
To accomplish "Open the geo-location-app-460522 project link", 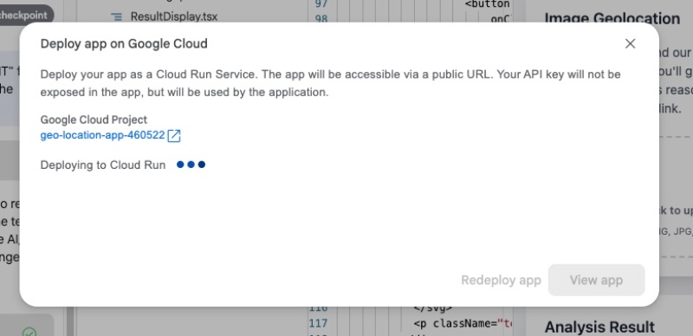I will [x=102, y=135].
